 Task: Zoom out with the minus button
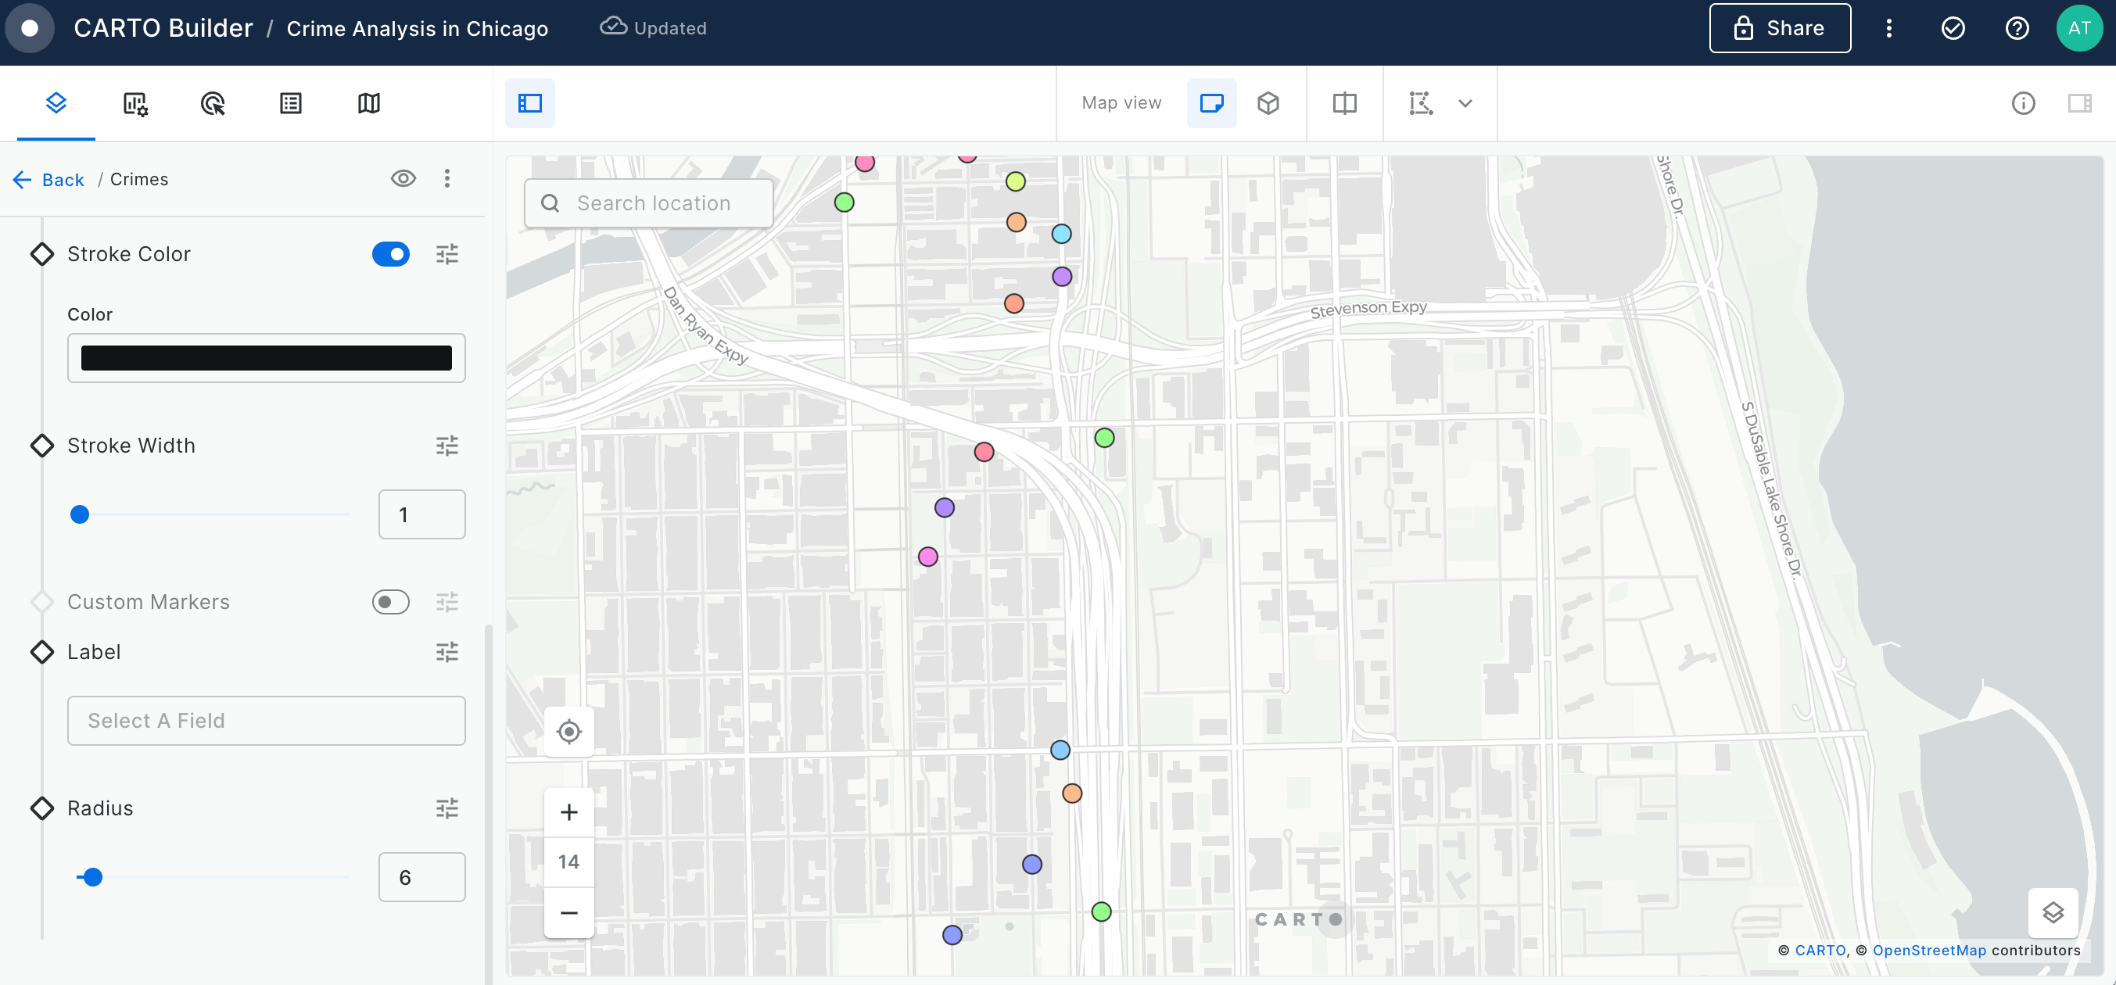pos(569,913)
